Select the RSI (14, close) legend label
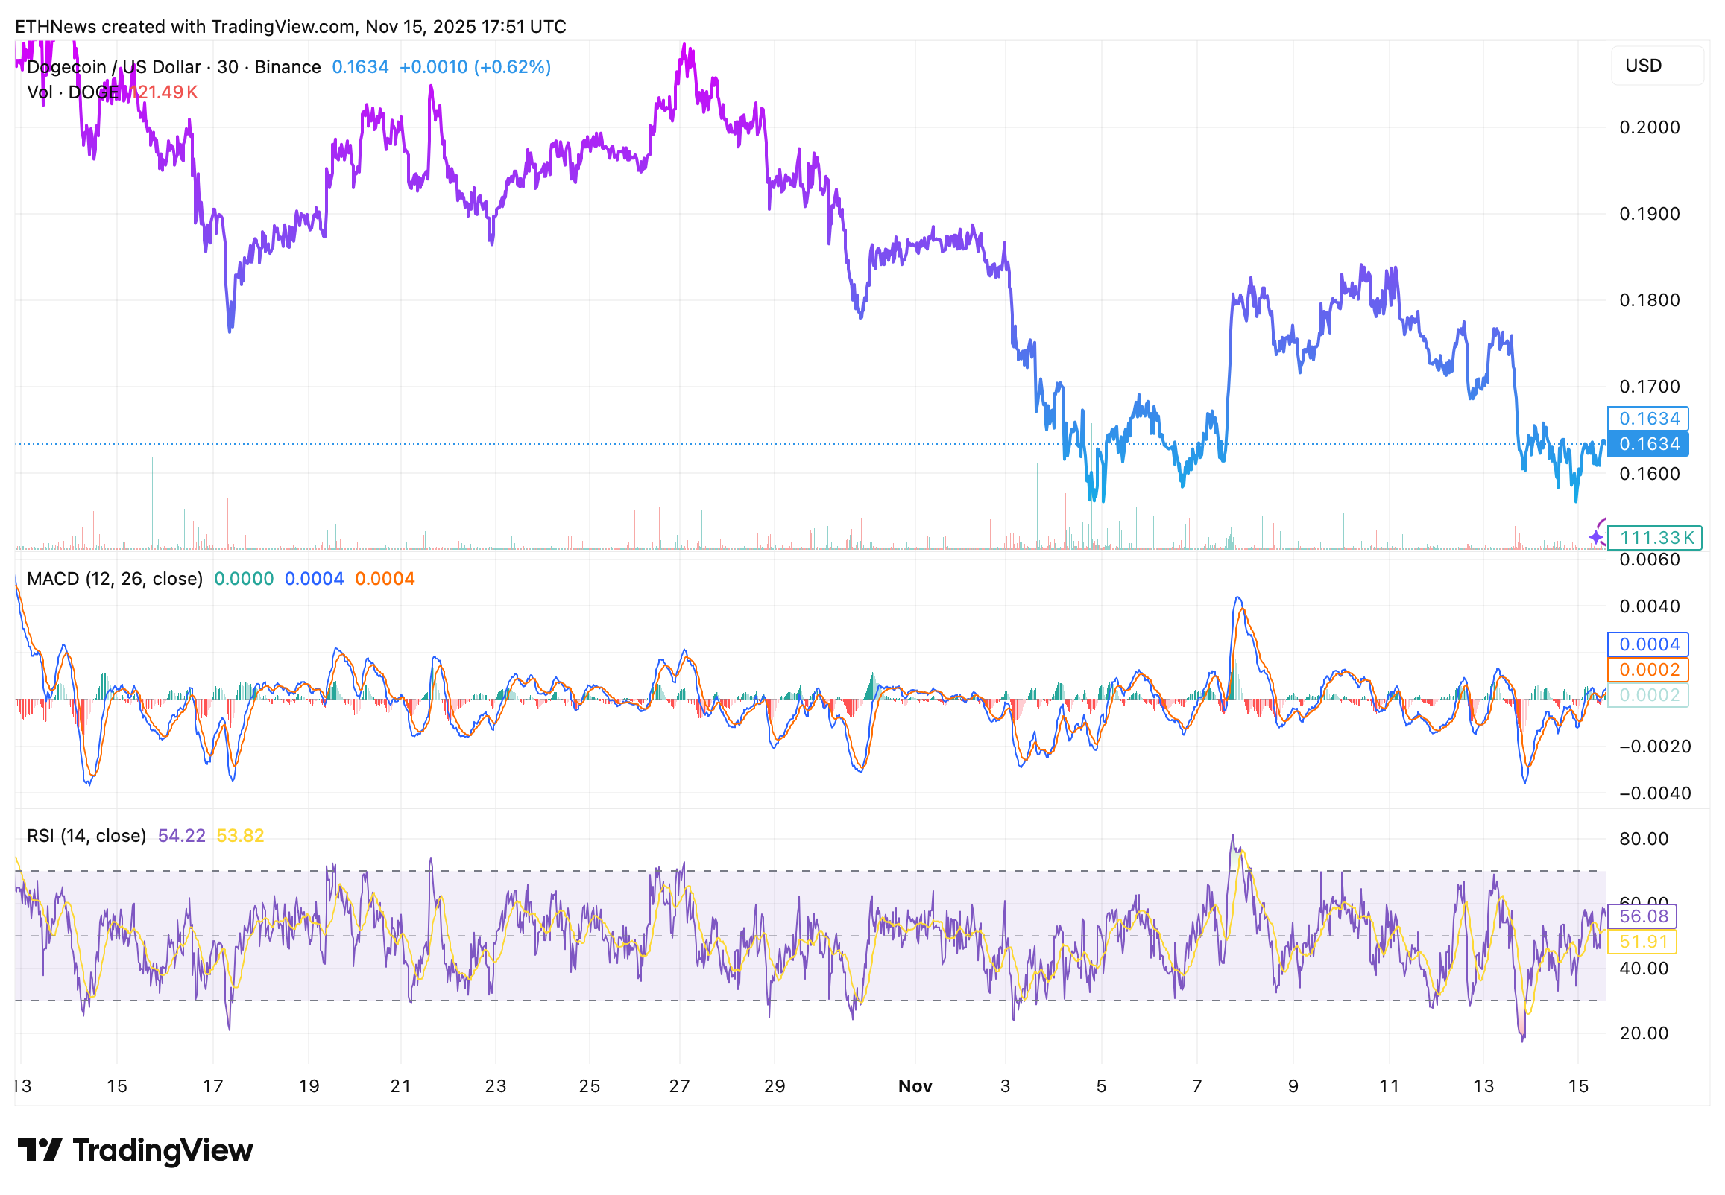Image resolution: width=1725 pixels, height=1195 pixels. pyautogui.click(x=86, y=836)
